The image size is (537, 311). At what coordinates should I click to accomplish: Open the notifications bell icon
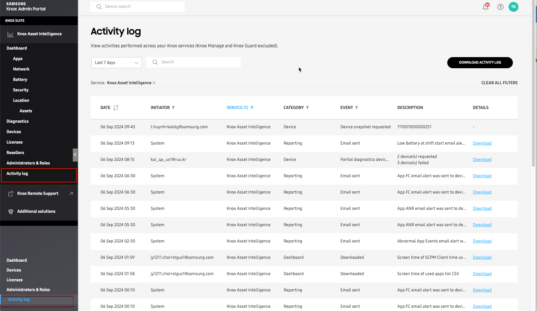coord(485,7)
